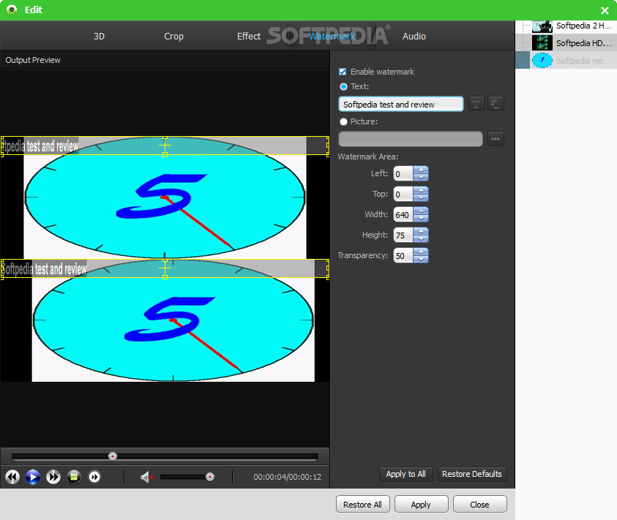
Task: Click the grayed picture path field
Action: click(411, 139)
